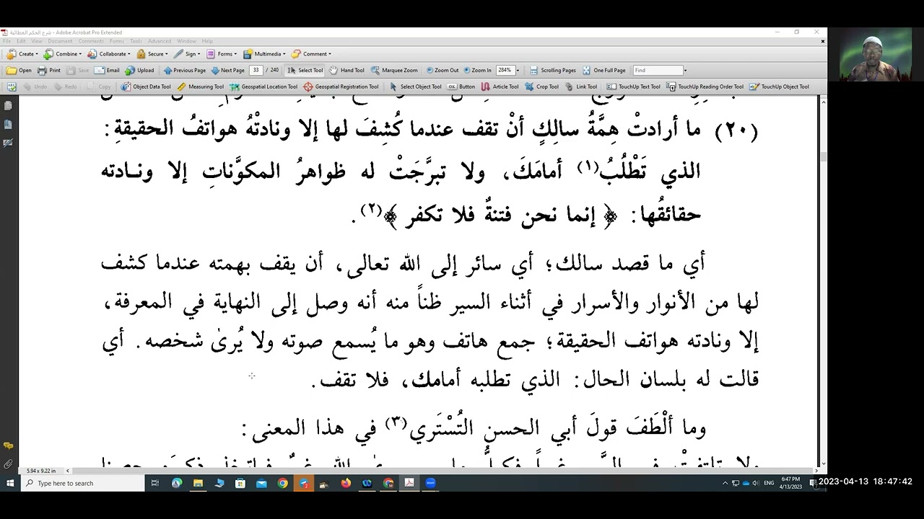Expand the Secure dropdown

(152, 53)
